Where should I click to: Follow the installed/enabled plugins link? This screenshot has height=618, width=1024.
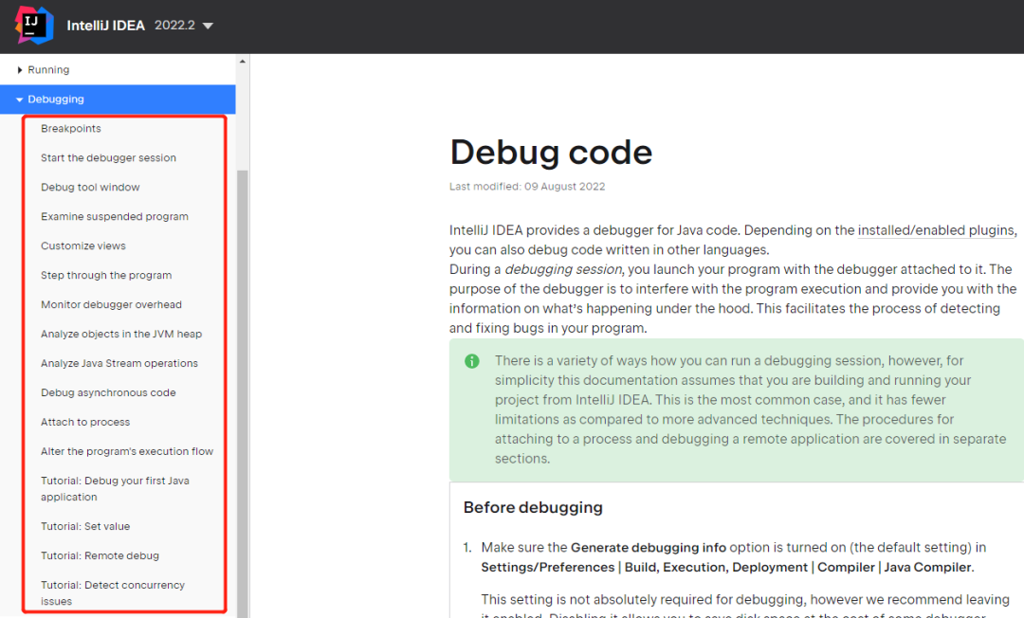click(x=936, y=229)
